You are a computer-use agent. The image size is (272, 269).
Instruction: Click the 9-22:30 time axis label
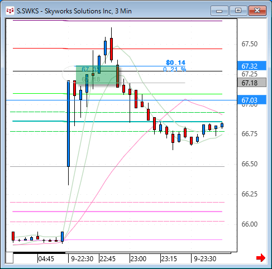(x=82, y=259)
